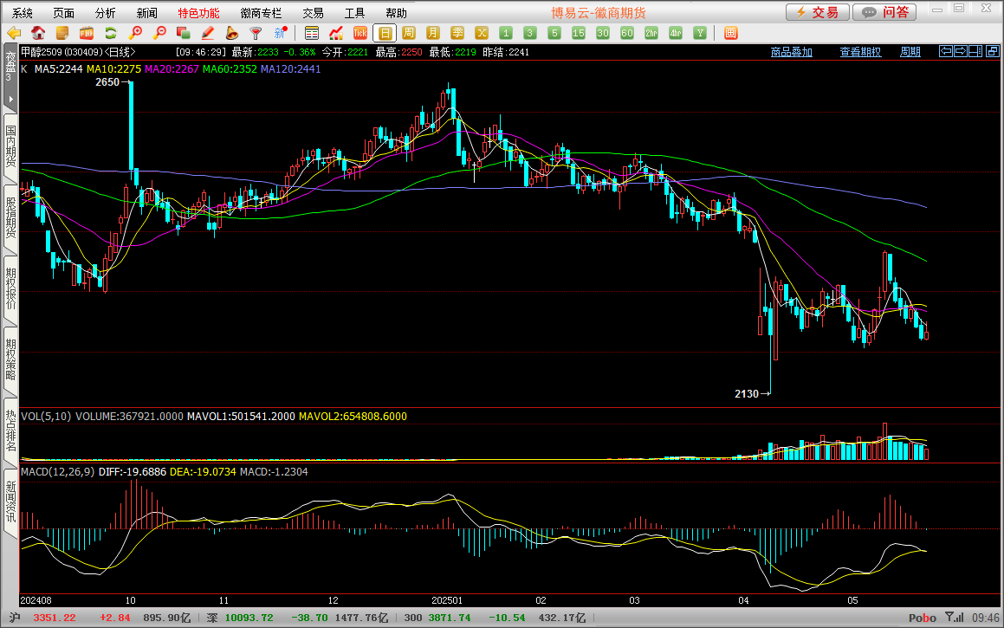
Task: Select the green Y period icon
Action: 700,33
